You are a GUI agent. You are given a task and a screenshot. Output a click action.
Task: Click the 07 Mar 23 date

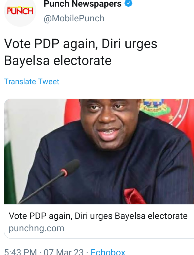[63, 252]
